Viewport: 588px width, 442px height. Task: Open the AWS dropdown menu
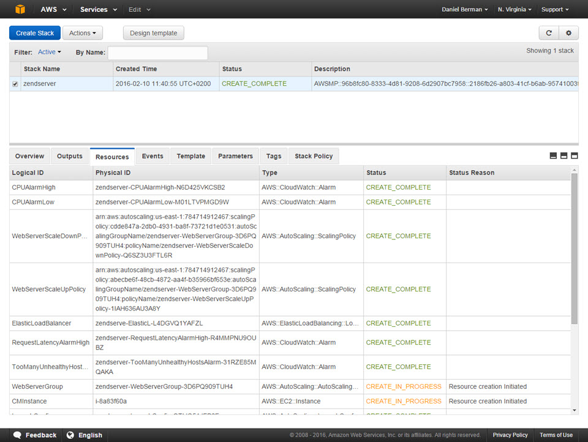[53, 9]
